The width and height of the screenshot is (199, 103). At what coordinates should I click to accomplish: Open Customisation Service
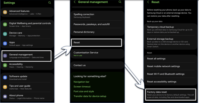(x=97, y=54)
